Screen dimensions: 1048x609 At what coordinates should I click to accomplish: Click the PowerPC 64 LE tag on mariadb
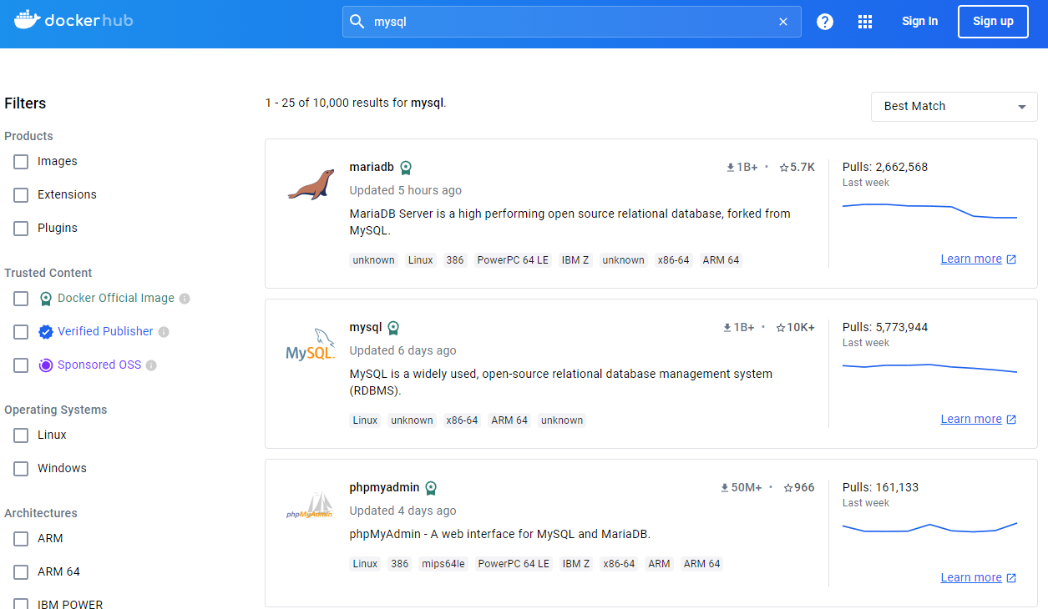pos(513,260)
